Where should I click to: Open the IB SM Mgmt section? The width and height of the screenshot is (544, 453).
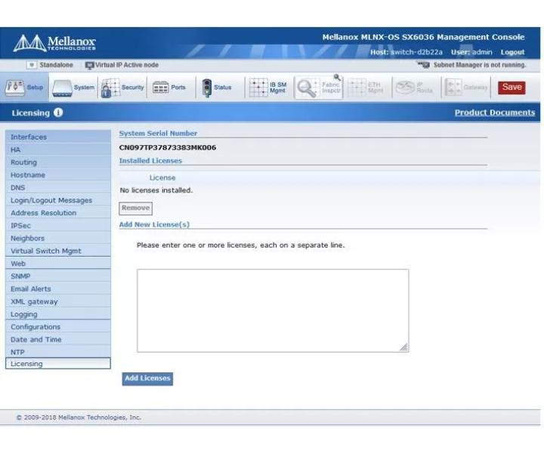[268, 88]
